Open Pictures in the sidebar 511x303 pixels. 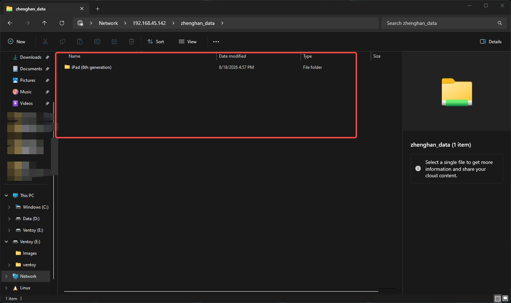click(28, 80)
